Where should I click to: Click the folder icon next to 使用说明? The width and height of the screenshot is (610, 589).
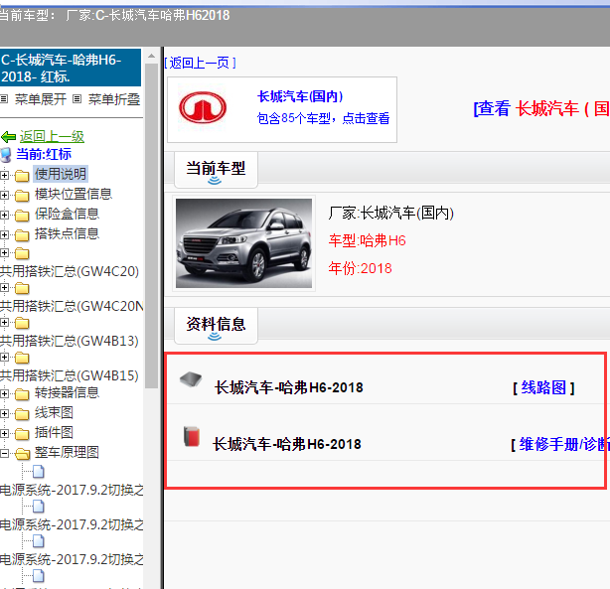pos(22,176)
